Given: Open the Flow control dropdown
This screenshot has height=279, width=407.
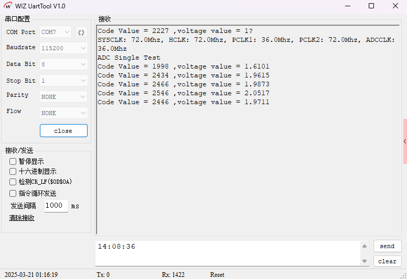Looking at the screenshot, I should coord(63,113).
